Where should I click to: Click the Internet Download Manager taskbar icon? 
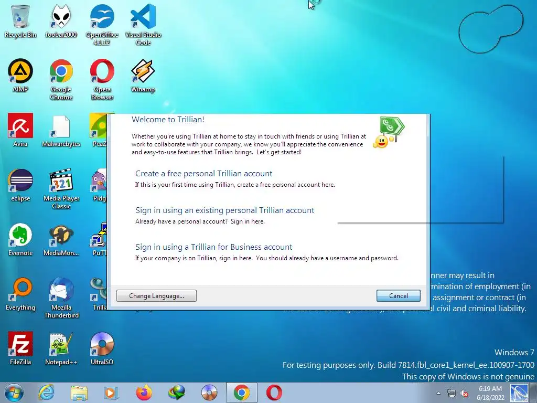click(177, 393)
